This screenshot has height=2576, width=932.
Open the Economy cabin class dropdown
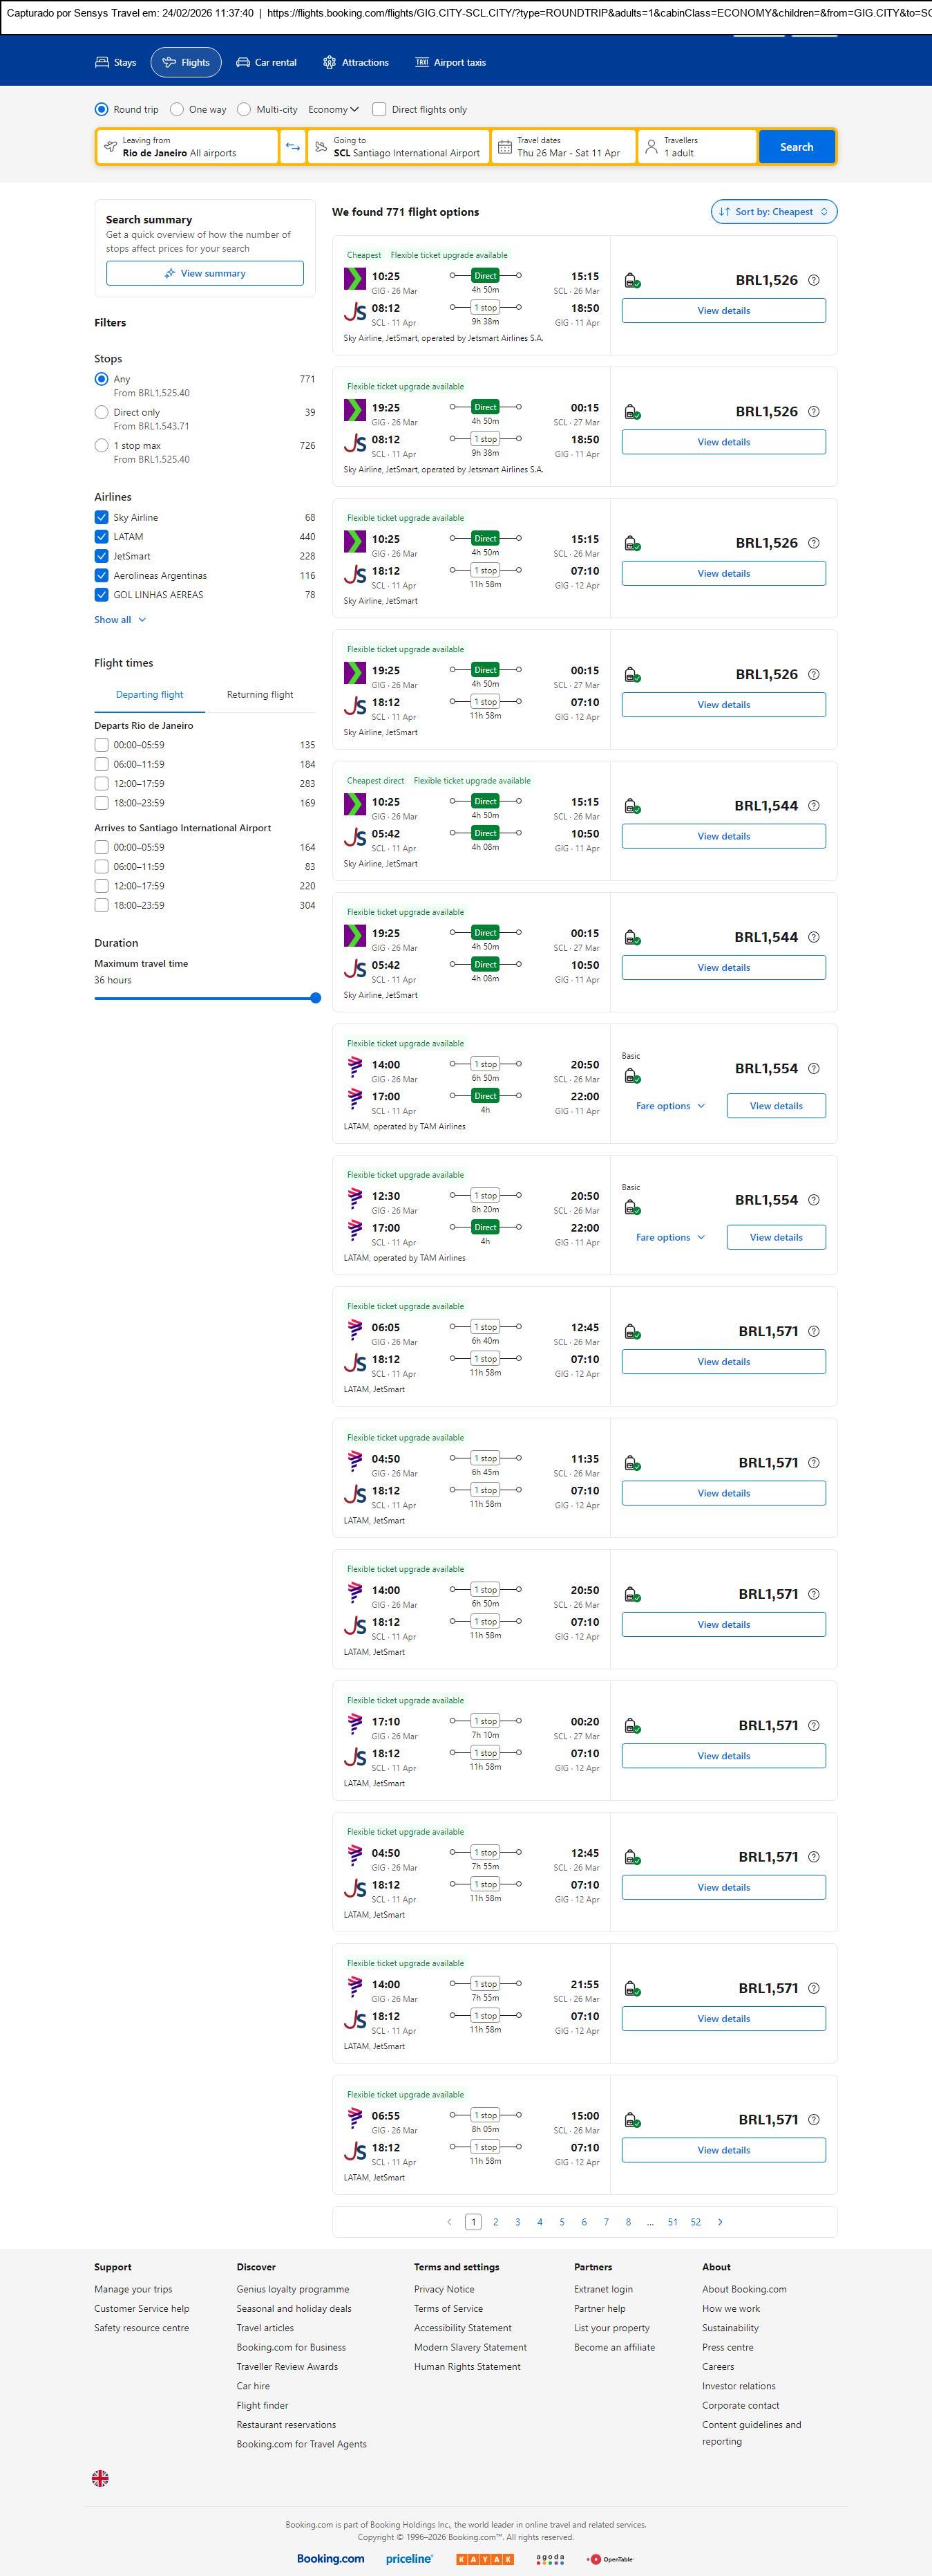click(x=332, y=110)
